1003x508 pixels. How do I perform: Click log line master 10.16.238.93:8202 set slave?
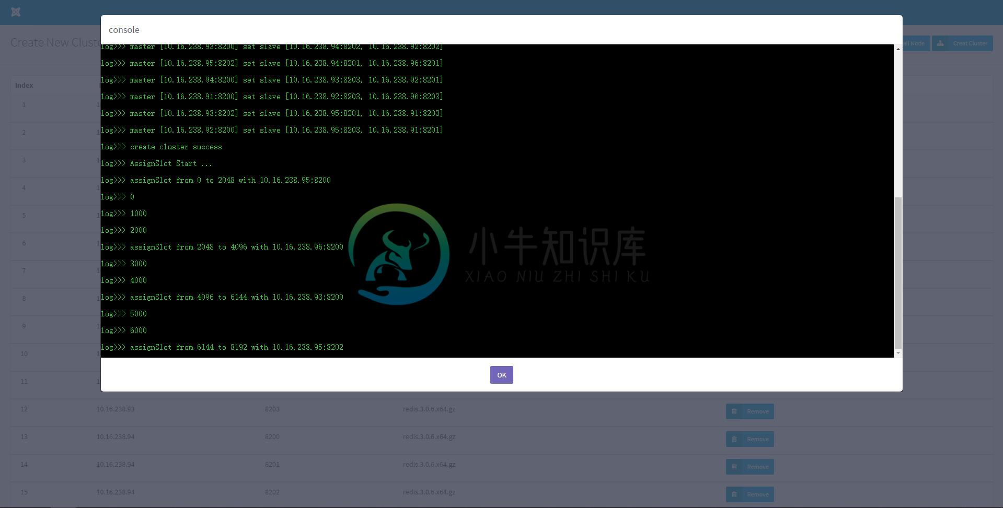(x=272, y=113)
